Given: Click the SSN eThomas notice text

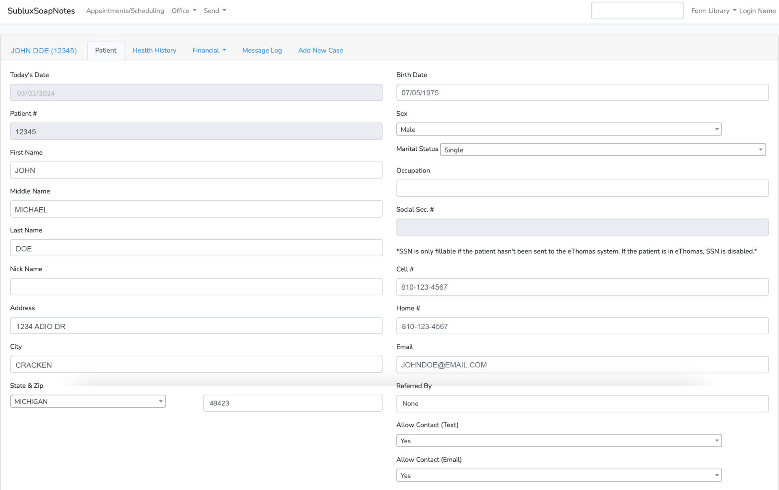Looking at the screenshot, I should point(577,251).
